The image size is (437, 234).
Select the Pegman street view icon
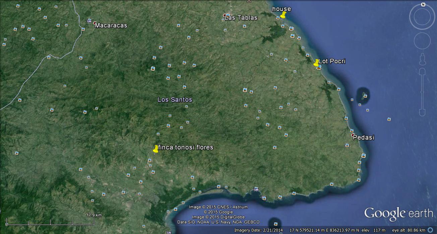click(x=422, y=59)
